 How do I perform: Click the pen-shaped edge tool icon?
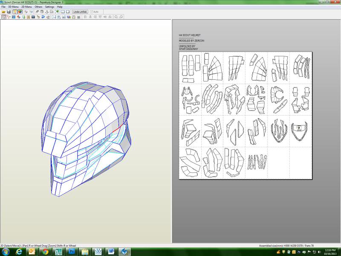coord(37,12)
